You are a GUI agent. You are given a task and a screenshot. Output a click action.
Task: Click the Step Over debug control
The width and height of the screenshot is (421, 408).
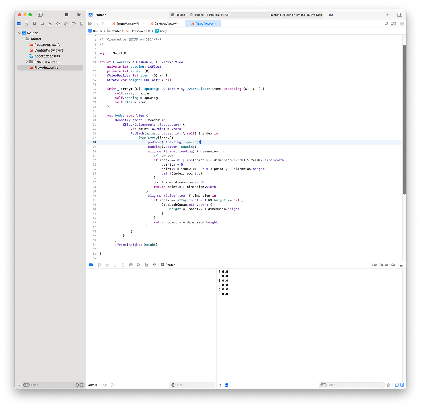coord(107,265)
